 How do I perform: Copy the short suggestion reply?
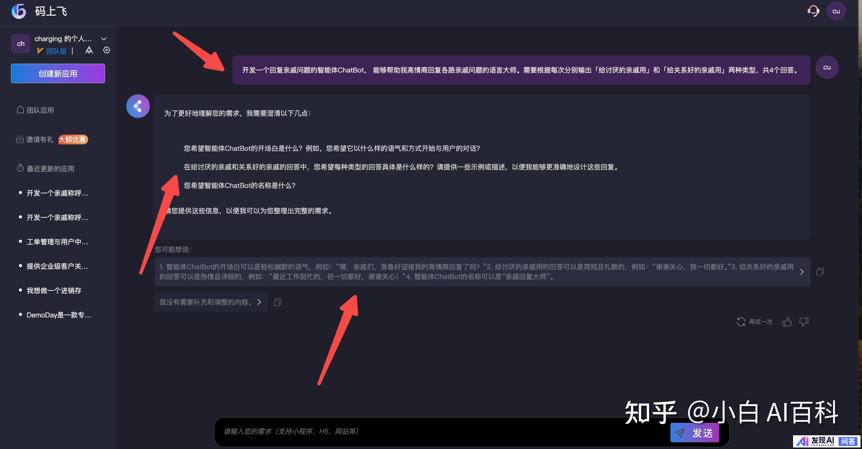pyautogui.click(x=277, y=302)
